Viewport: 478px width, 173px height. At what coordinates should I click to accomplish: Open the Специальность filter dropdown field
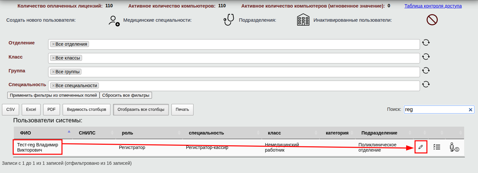coord(257,86)
